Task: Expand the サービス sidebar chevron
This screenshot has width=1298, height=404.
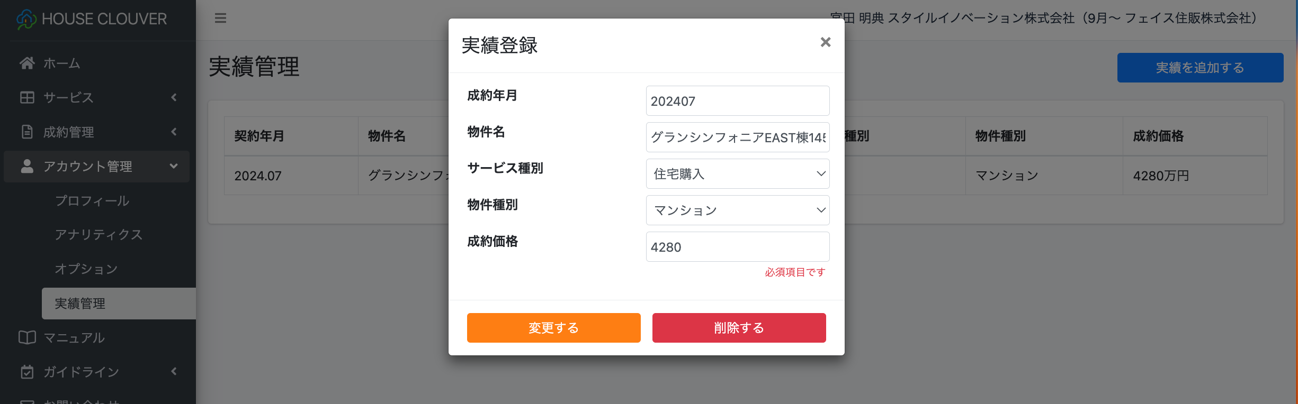Action: pos(174,97)
